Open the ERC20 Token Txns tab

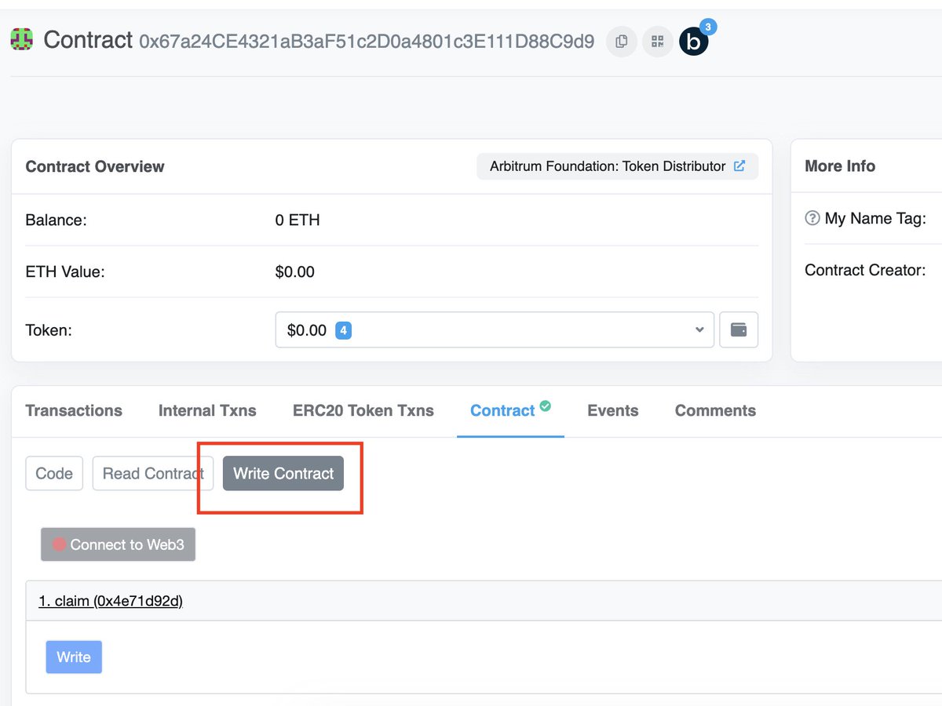pos(363,410)
